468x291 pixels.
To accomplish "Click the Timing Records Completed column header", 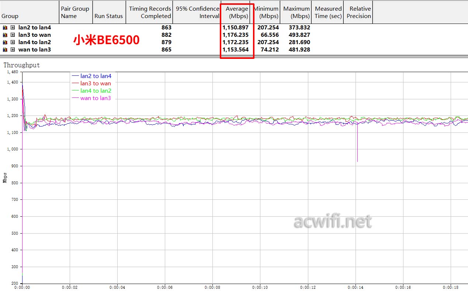I will pos(150,12).
